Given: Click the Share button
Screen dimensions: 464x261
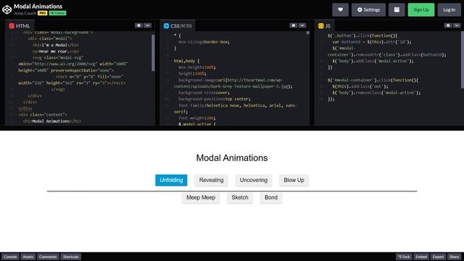Looking at the screenshot, I should coord(455,257).
